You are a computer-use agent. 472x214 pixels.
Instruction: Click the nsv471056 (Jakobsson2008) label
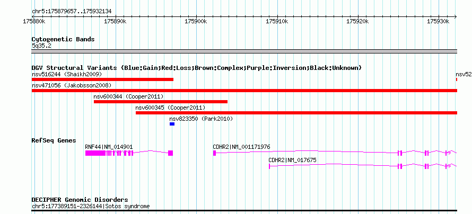[72, 85]
